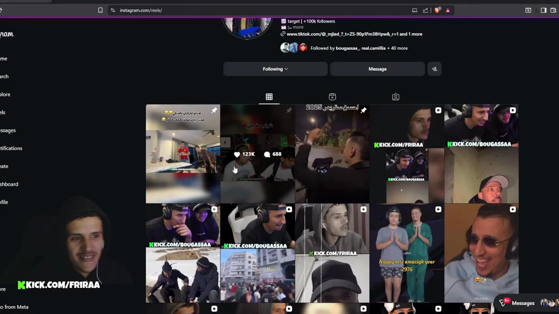Open Create in the Instagram sidebar
Screen dimensions: 559x314
tap(4, 166)
